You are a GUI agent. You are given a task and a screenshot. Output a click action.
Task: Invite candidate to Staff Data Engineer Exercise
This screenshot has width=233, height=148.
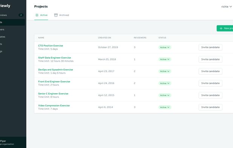(x=210, y=59)
